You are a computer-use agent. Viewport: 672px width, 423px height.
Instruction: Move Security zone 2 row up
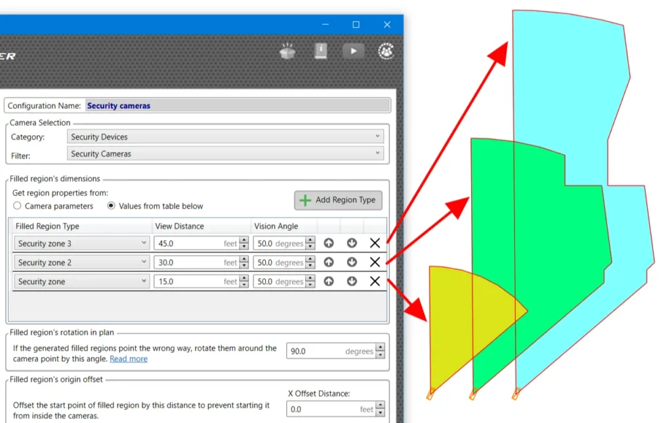pyautogui.click(x=329, y=262)
